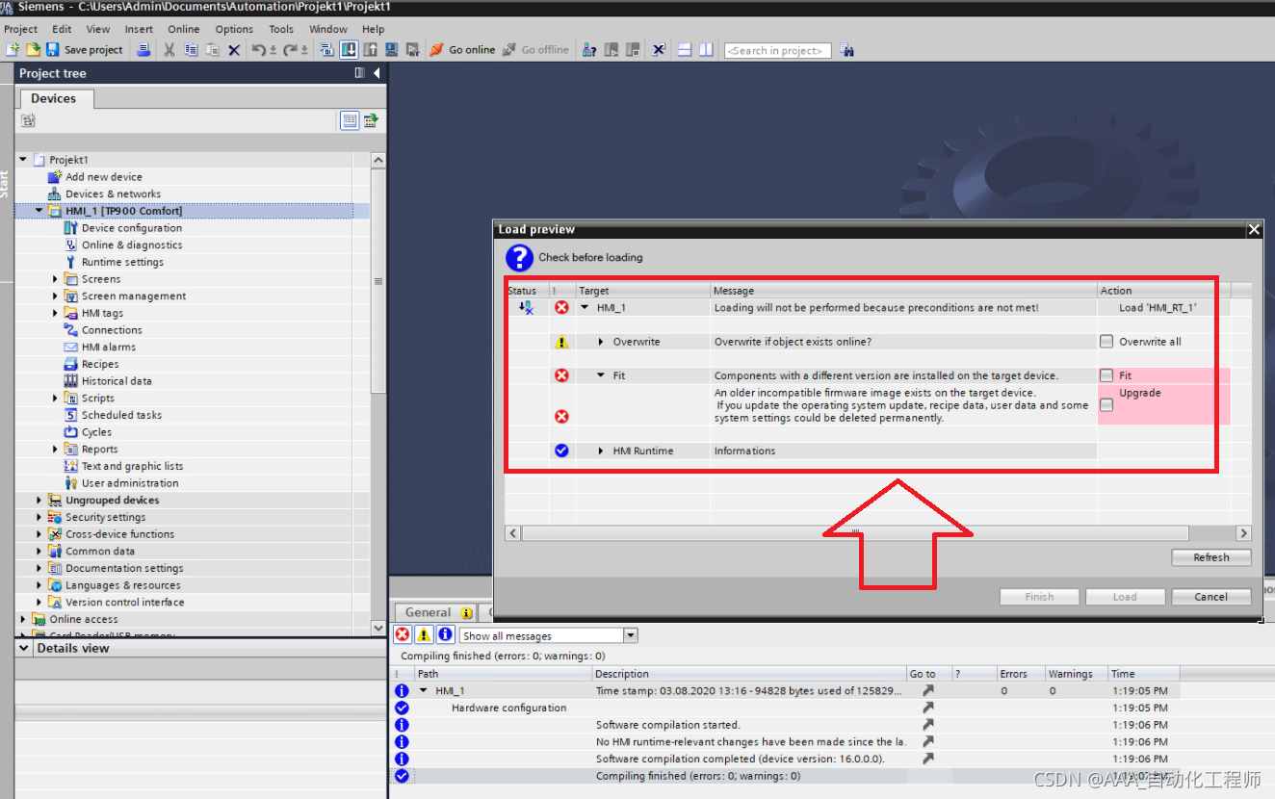Viewport: 1275px width, 799px height.
Task: Select HMI alarms in project tree
Action: [x=109, y=347]
